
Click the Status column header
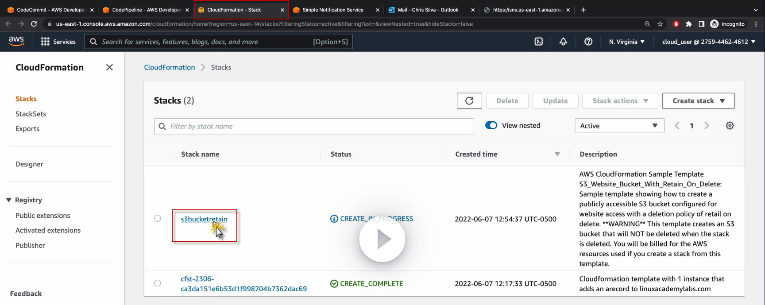click(341, 154)
